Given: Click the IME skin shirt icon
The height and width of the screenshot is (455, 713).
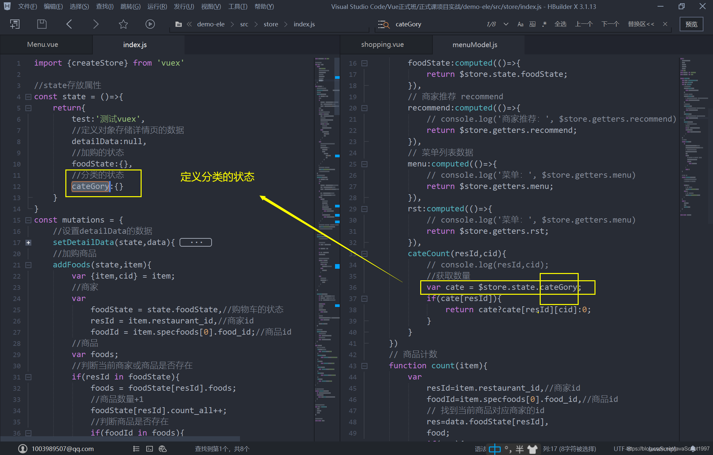Looking at the screenshot, I should pos(532,449).
